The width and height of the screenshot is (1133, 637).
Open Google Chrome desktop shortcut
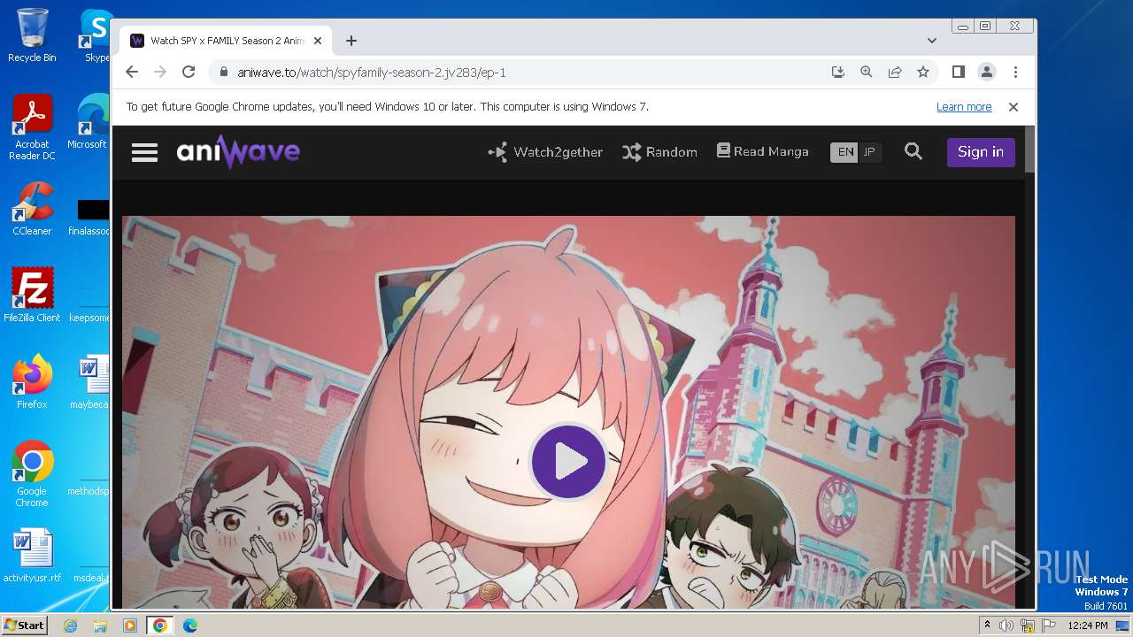tap(32, 474)
